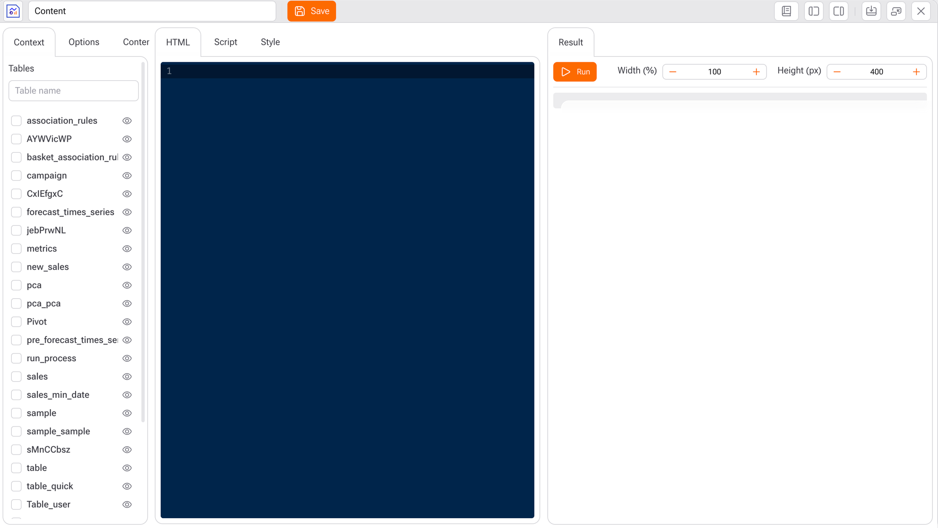Decrease the Height px with minus
This screenshot has width=938, height=528.
(x=837, y=72)
